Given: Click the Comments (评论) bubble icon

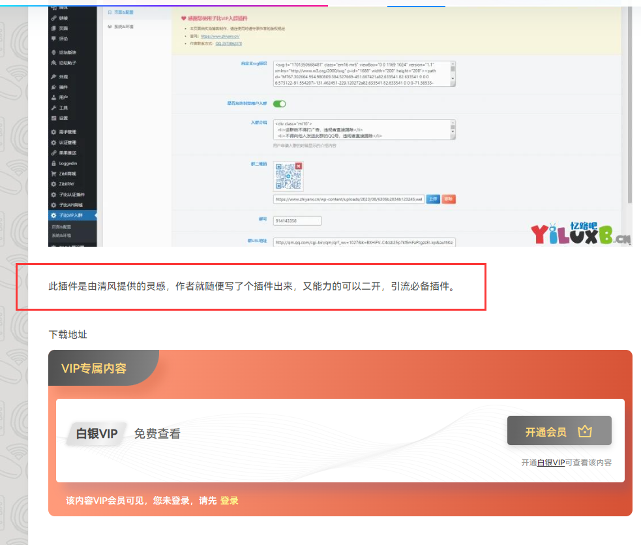Looking at the screenshot, I should [53, 39].
